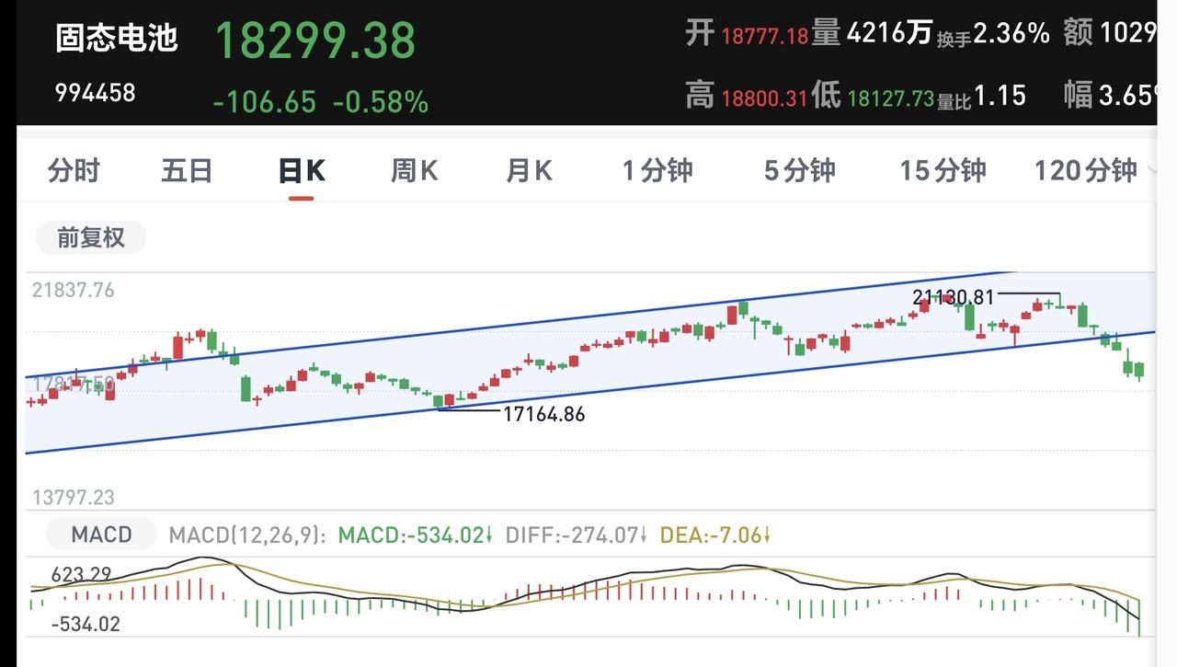Open the 月K chart tab
This screenshot has width=1177, height=667.
pos(529,171)
